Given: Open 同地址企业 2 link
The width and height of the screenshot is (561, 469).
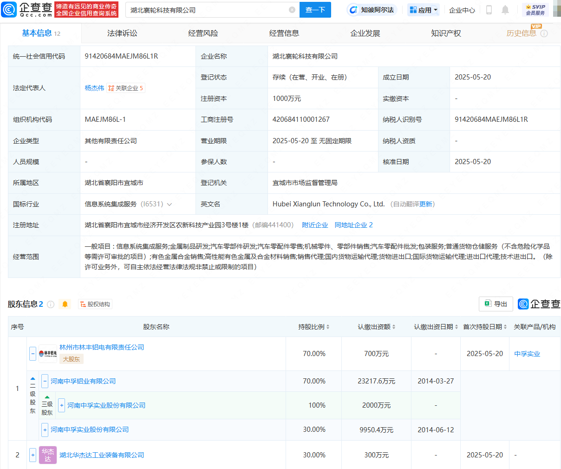Looking at the screenshot, I should pos(353,225).
